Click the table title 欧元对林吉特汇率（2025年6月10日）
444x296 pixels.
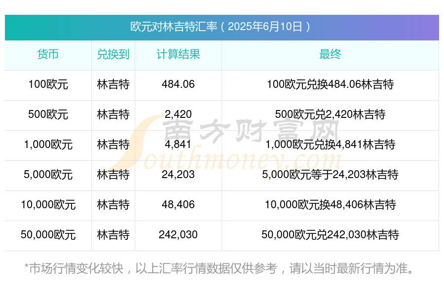tap(221, 27)
